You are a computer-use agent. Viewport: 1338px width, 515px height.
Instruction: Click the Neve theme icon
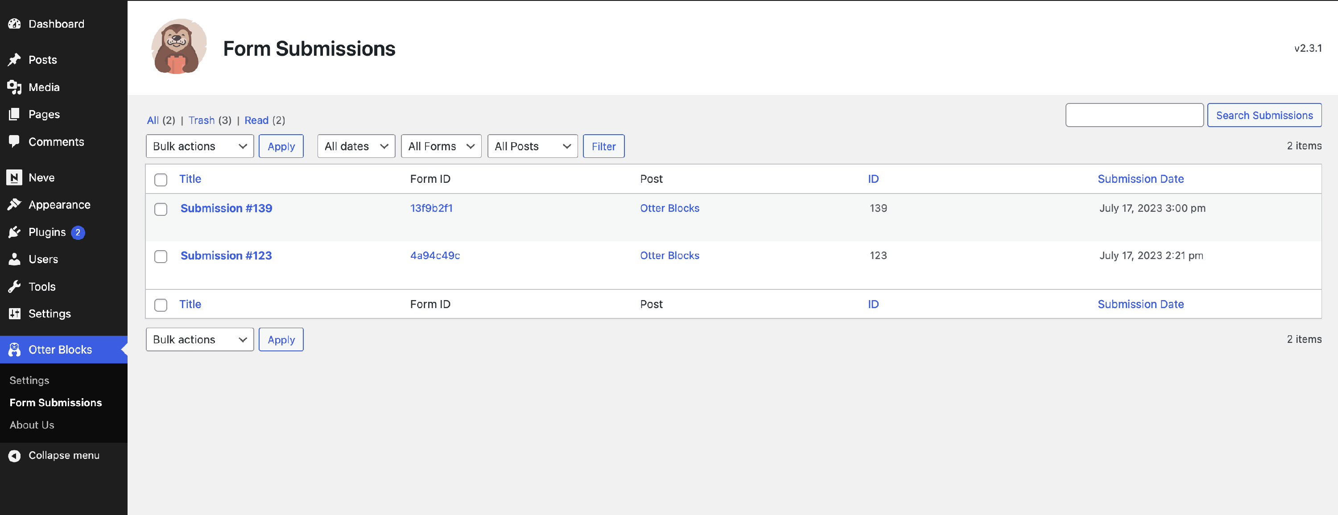point(15,177)
